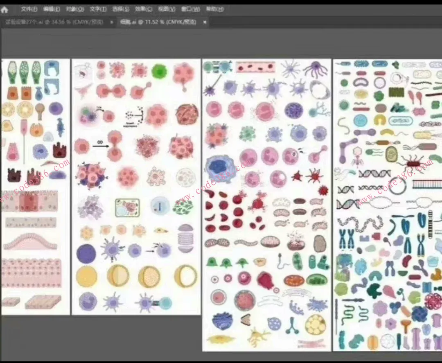Open the 文件(F) menu
Image resolution: width=442 pixels, height=363 pixels.
(29, 9)
